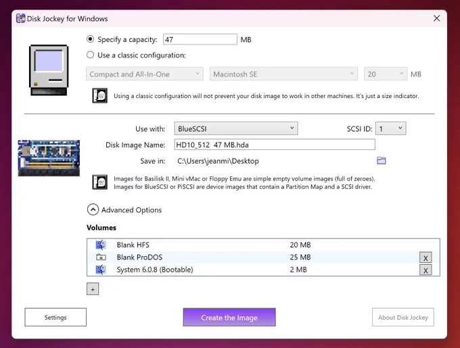Click the Disk Jockey app icon in title bar

[20, 18]
